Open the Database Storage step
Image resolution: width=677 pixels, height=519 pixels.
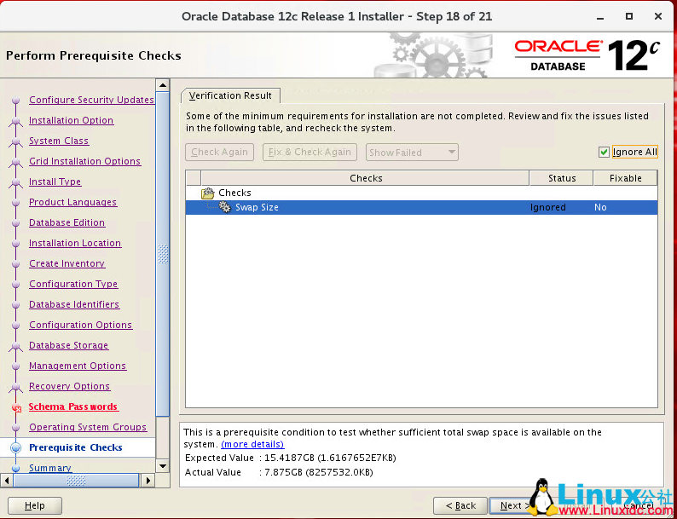coord(69,345)
